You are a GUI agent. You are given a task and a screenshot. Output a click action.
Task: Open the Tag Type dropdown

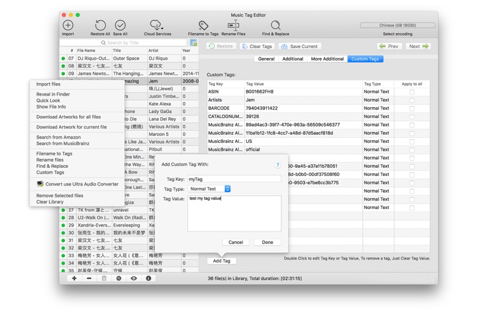click(210, 188)
